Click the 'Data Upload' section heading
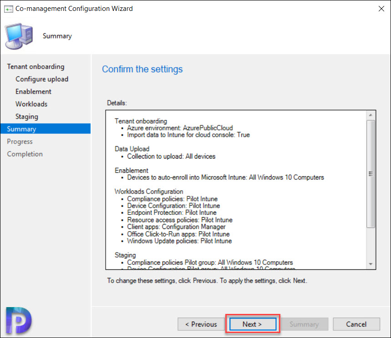This screenshot has width=391, height=338. pos(132,149)
